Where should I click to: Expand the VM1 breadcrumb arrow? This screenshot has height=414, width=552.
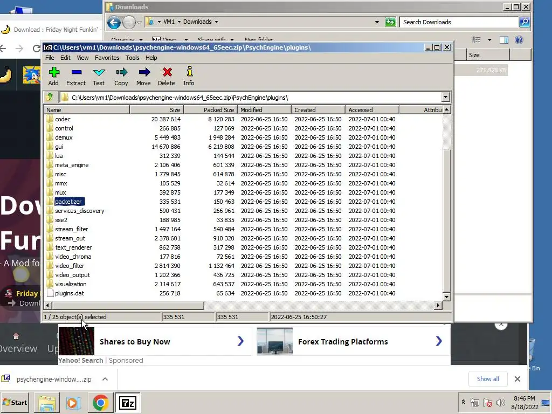(x=179, y=22)
